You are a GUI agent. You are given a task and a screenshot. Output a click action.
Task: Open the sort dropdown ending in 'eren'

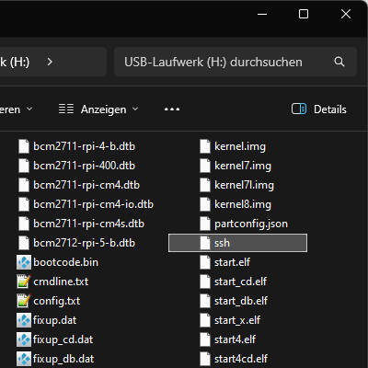[17, 109]
